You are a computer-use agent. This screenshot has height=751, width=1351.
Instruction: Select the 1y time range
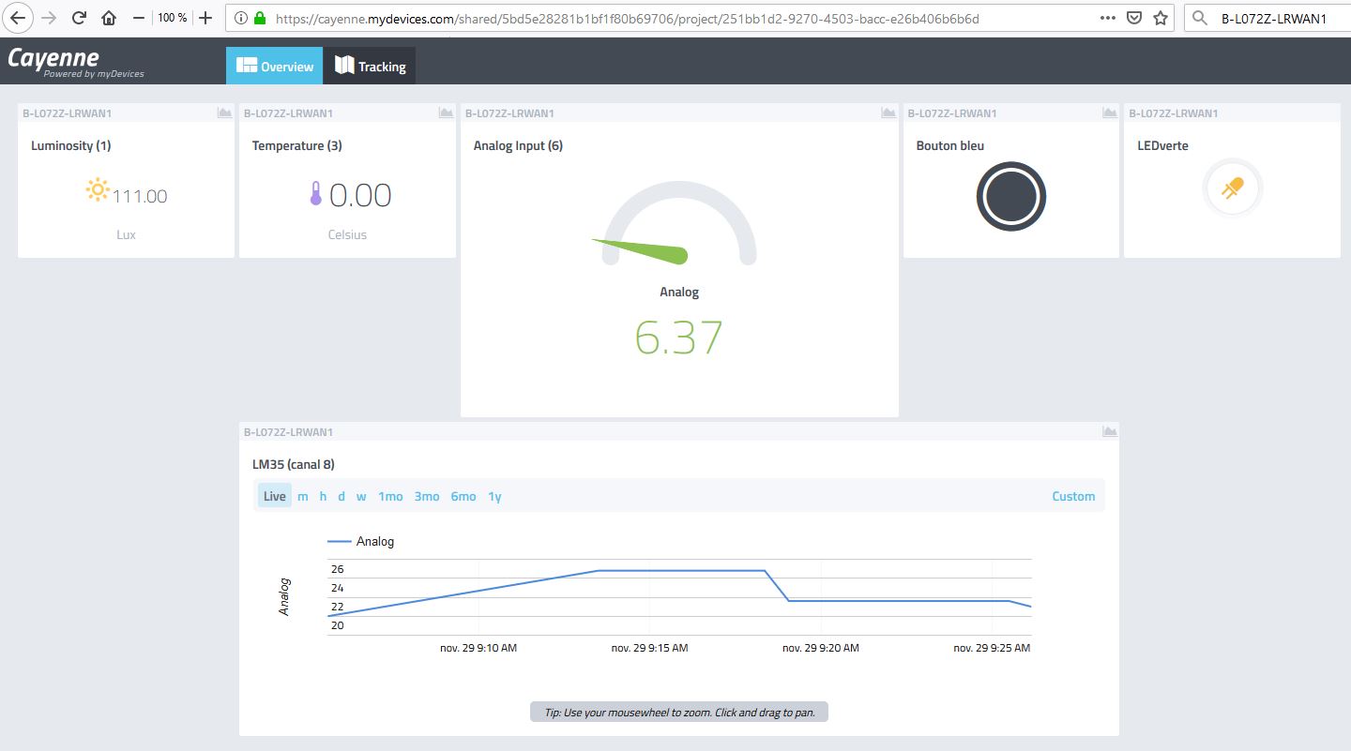(494, 496)
